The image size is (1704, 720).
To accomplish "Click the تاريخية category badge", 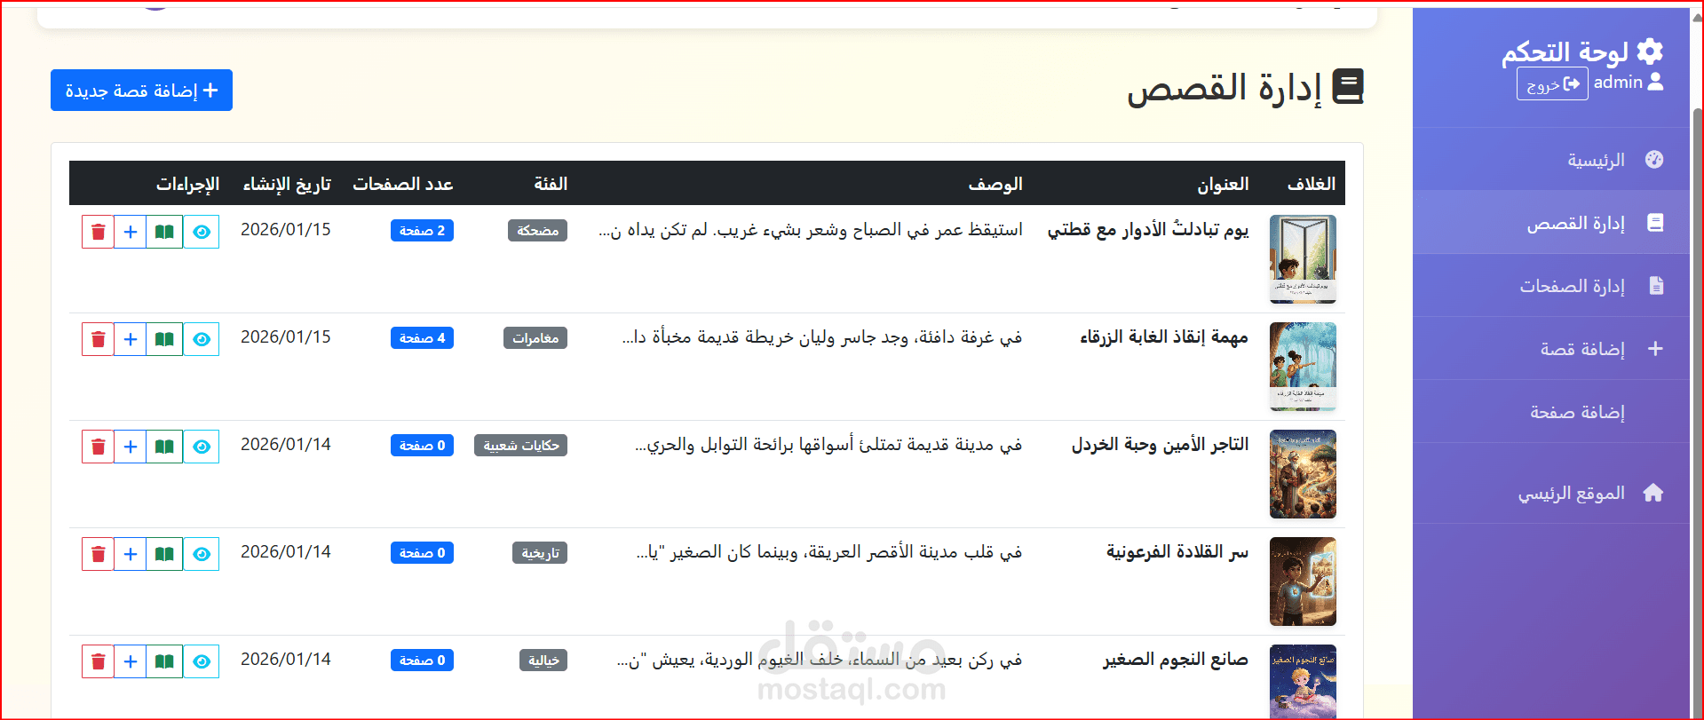I will [x=540, y=553].
